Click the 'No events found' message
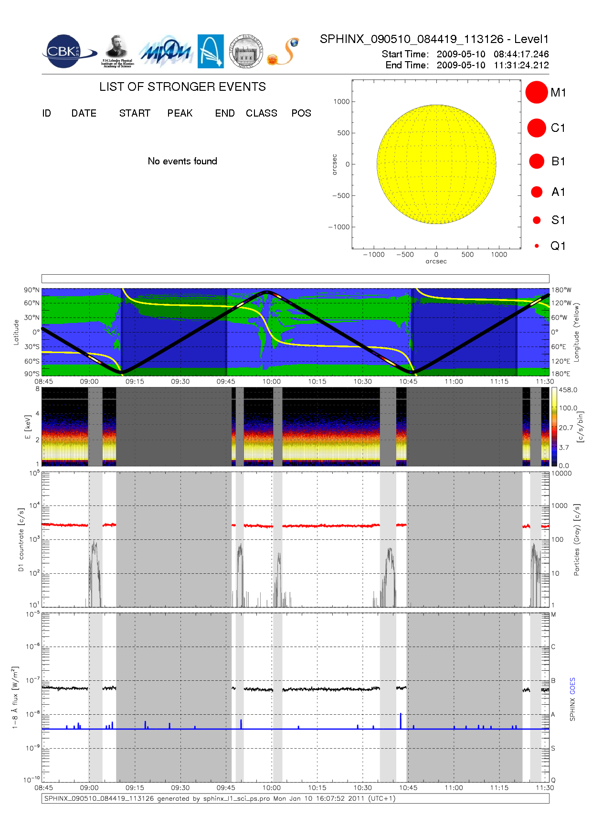Image resolution: width=592 pixels, height=838 pixels. 182,161
